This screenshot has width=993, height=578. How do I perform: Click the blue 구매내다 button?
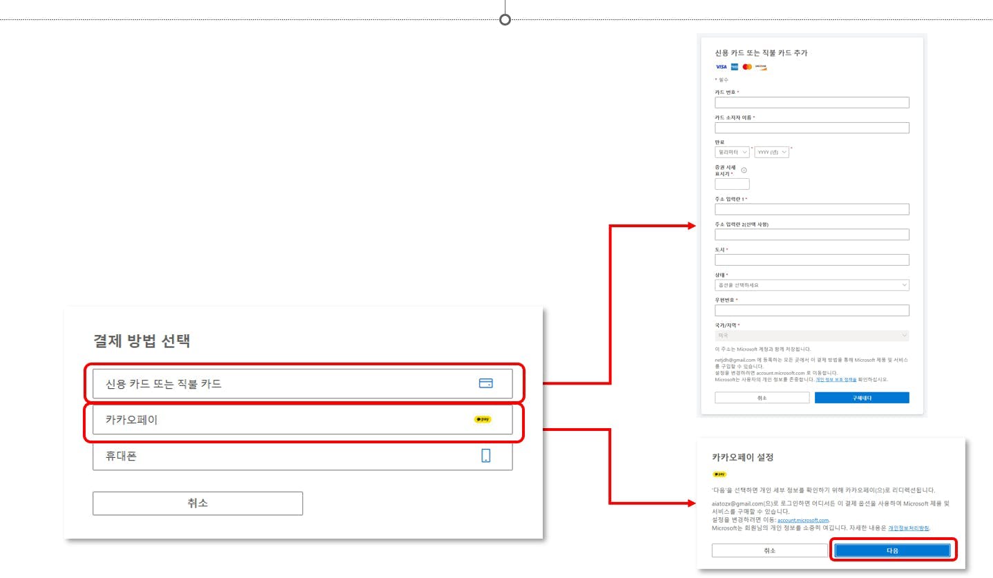pos(861,398)
